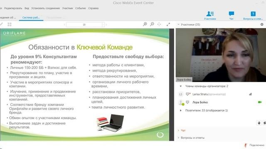Go to the previous slide arrow
Screen dimensions: 266x149
click(x=64, y=25)
